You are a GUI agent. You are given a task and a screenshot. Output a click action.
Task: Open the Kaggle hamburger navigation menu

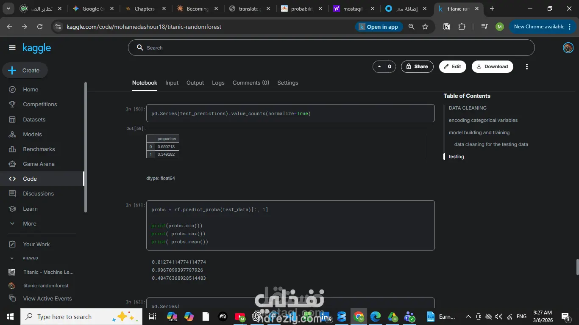coord(12,48)
